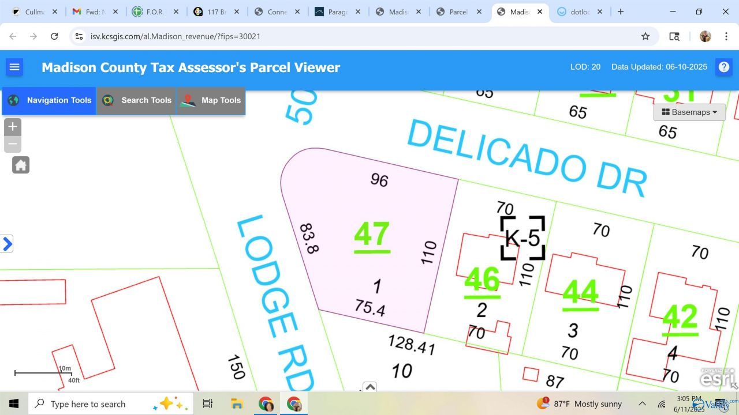Return map to home extent
This screenshot has height=415, width=739.
pos(21,165)
